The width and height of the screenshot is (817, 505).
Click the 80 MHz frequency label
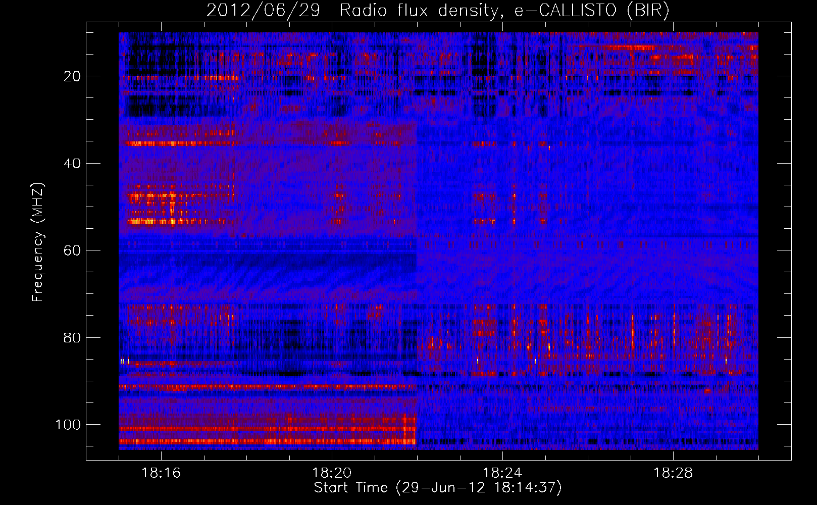(72, 337)
